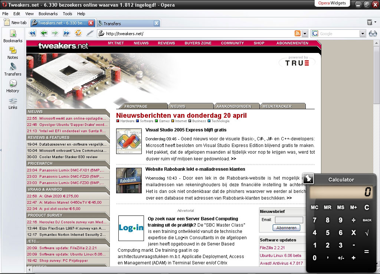
Task: Select the AANKONDIGINGEN tab
Action: 236,106
